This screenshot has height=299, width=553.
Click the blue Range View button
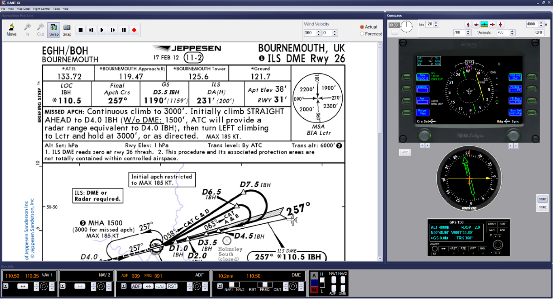click(423, 112)
